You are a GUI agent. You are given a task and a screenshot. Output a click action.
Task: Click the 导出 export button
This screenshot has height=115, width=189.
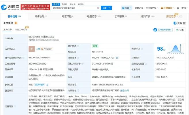(x=180, y=30)
